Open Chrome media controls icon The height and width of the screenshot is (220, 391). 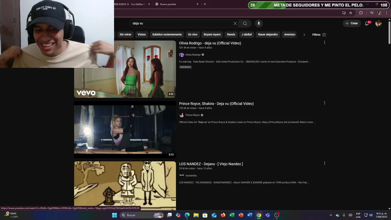pyautogui.click(x=372, y=13)
